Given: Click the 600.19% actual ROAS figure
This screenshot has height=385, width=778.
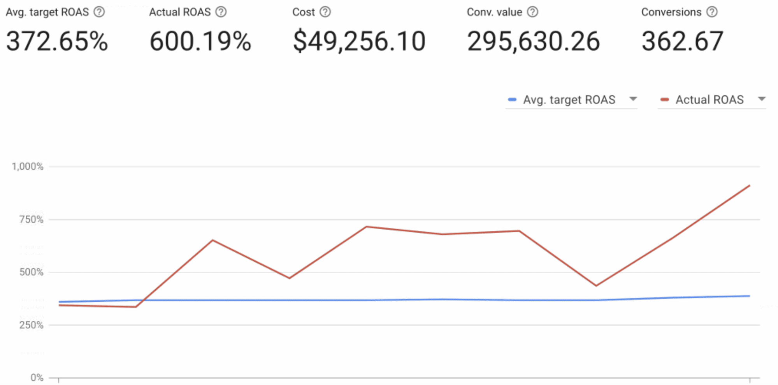Looking at the screenshot, I should tap(200, 41).
